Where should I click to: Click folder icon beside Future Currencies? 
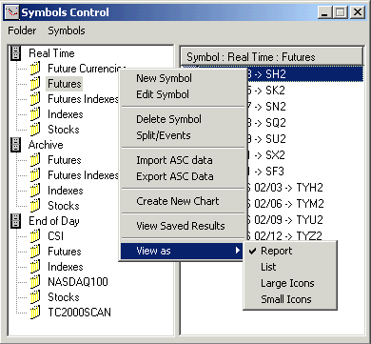pos(35,69)
